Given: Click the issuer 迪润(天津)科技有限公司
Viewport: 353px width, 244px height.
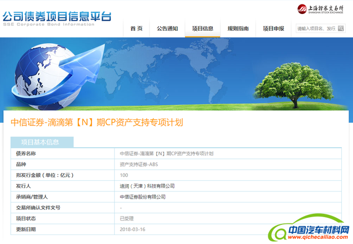Looking at the screenshot, I should [147, 186].
